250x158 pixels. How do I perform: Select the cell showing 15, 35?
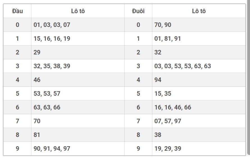coord(199,93)
